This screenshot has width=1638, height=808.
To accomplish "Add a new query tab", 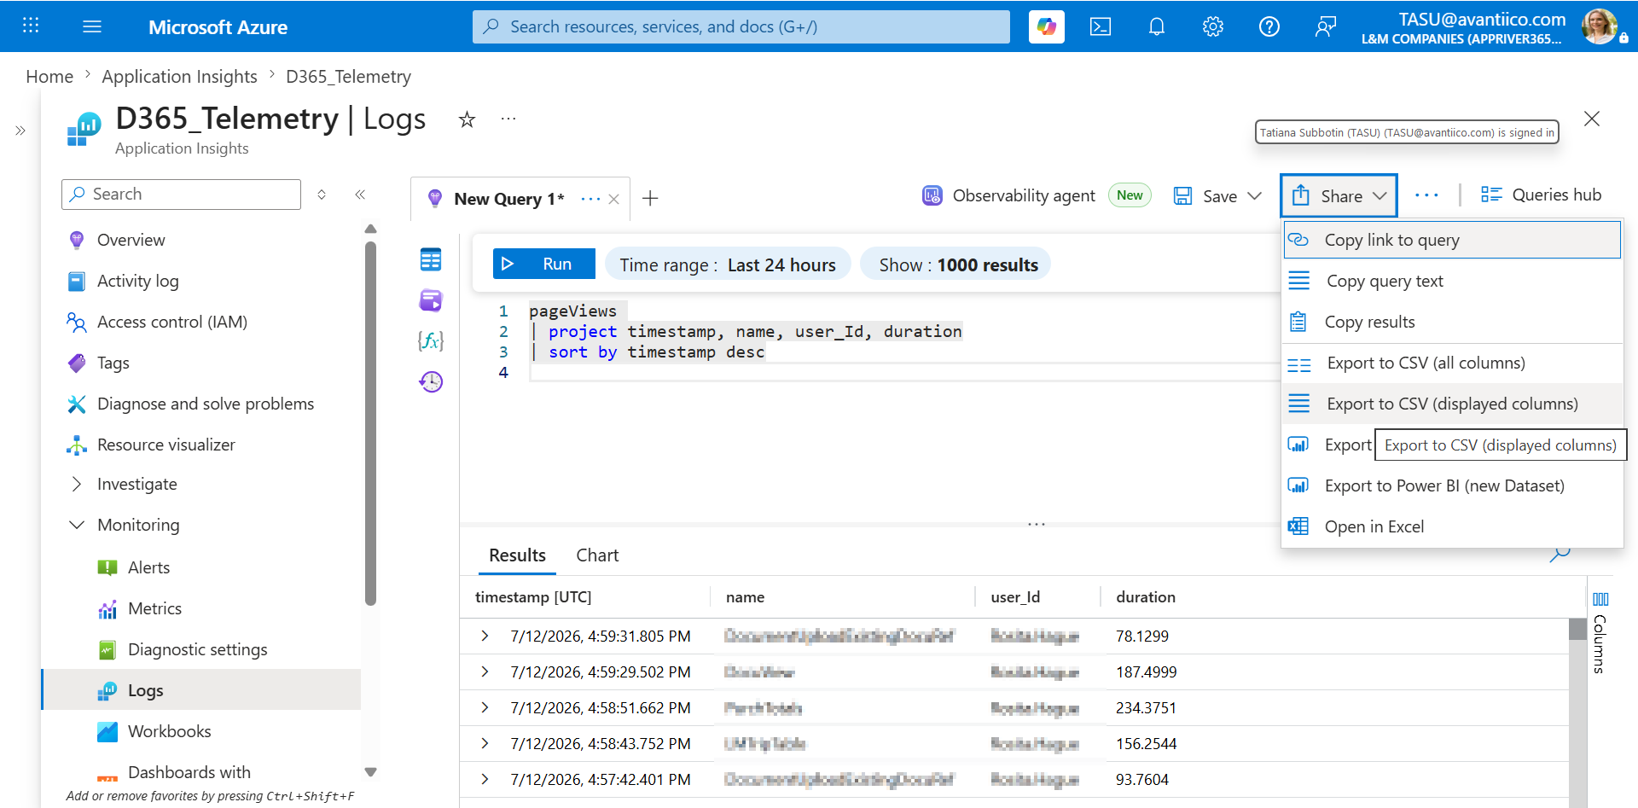I will 650,199.
